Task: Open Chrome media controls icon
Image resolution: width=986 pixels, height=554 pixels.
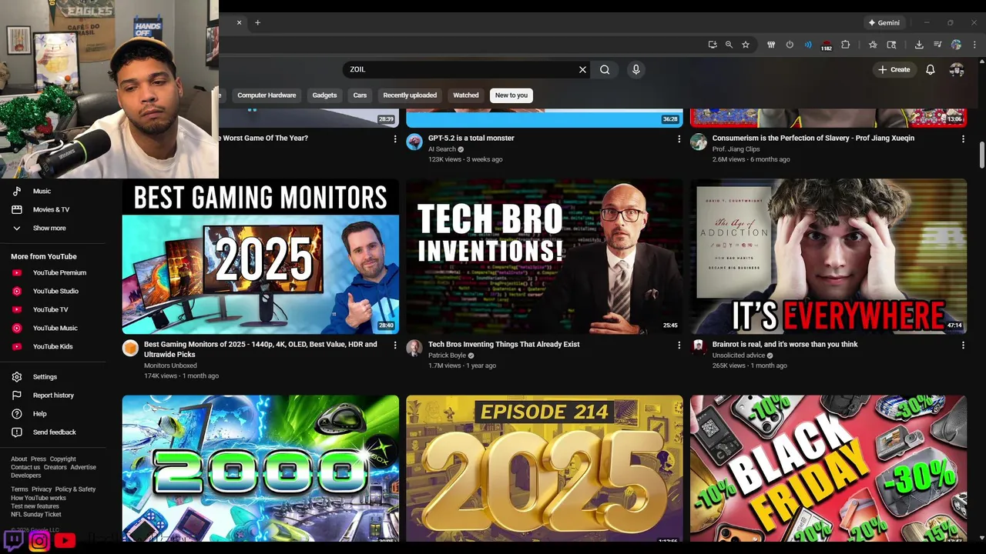Action: click(937, 45)
